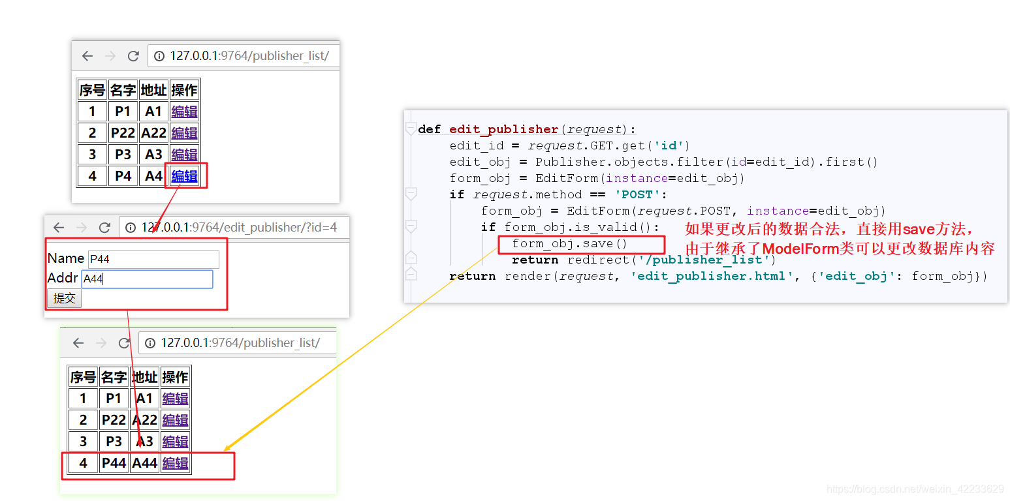The image size is (1010, 501).
Task: Click the Addr label in the edit form
Action: click(63, 279)
